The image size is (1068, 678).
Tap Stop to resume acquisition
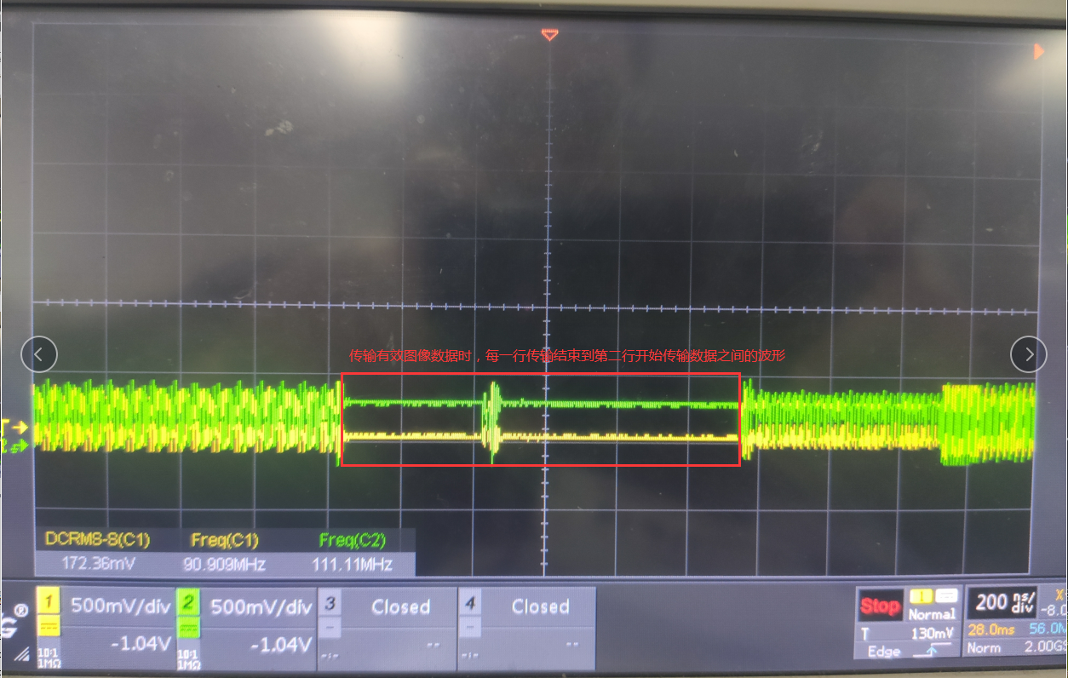tap(880, 605)
